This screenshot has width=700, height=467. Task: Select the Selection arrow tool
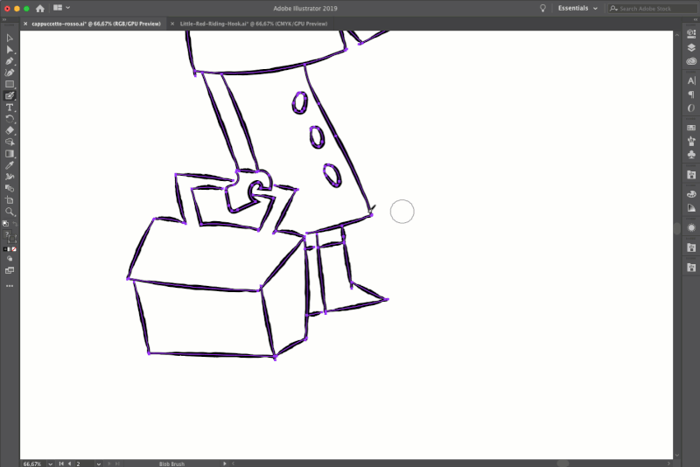coord(10,38)
